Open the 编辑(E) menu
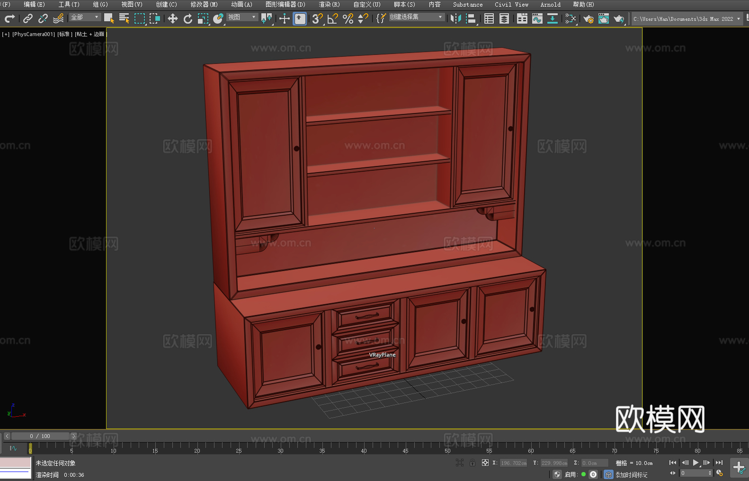 [x=34, y=4]
